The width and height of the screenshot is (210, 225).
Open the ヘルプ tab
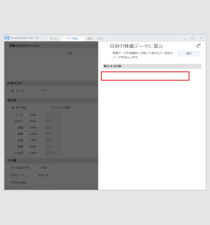pyautogui.click(x=100, y=38)
